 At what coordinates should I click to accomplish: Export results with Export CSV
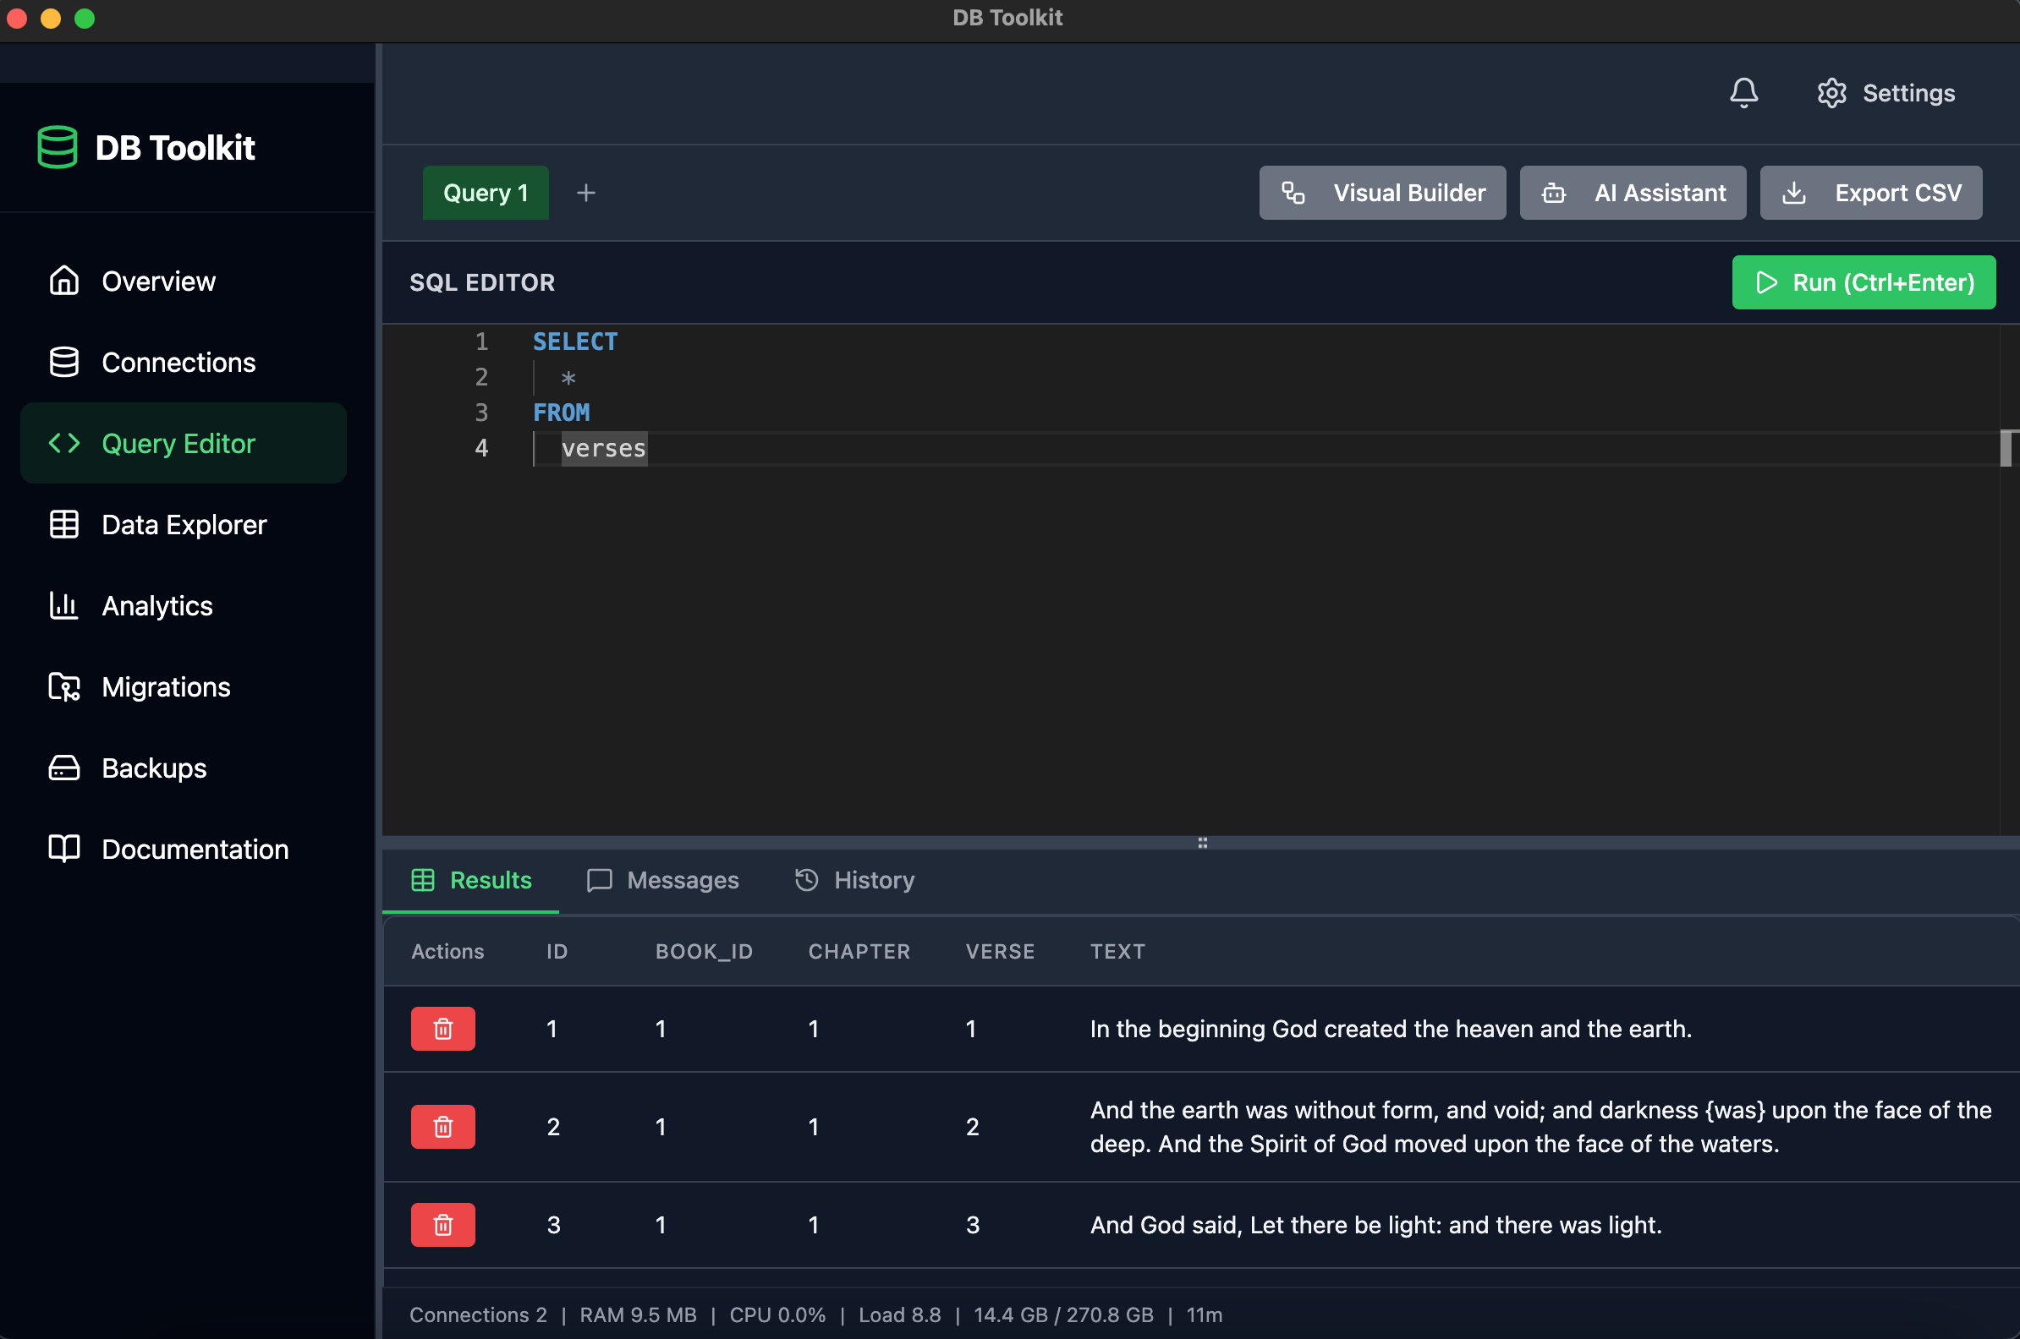(1870, 192)
